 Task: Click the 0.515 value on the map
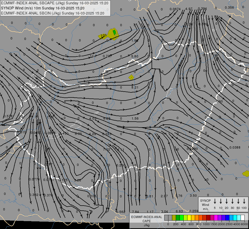tap(22, 132)
